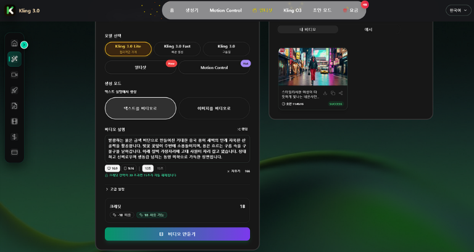The image size is (474, 252).
Task: Click the Kling 3.0 logo icon
Action: pyautogui.click(x=10, y=10)
